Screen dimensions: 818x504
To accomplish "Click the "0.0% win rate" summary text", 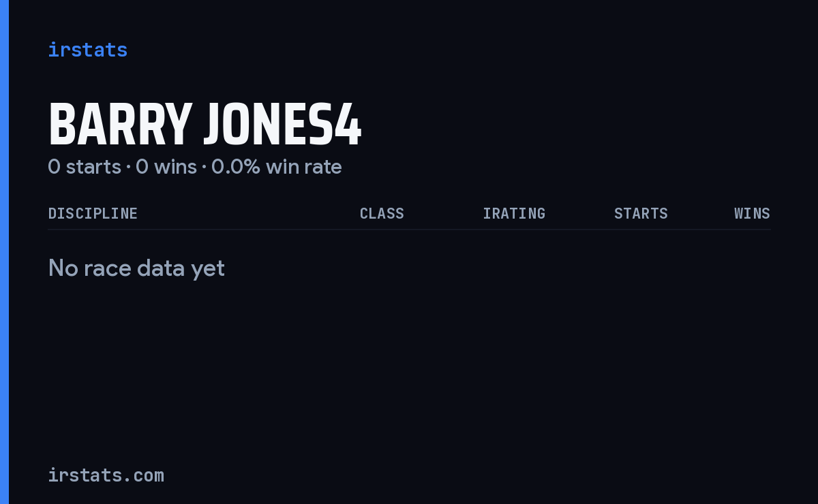I will coord(277,167).
